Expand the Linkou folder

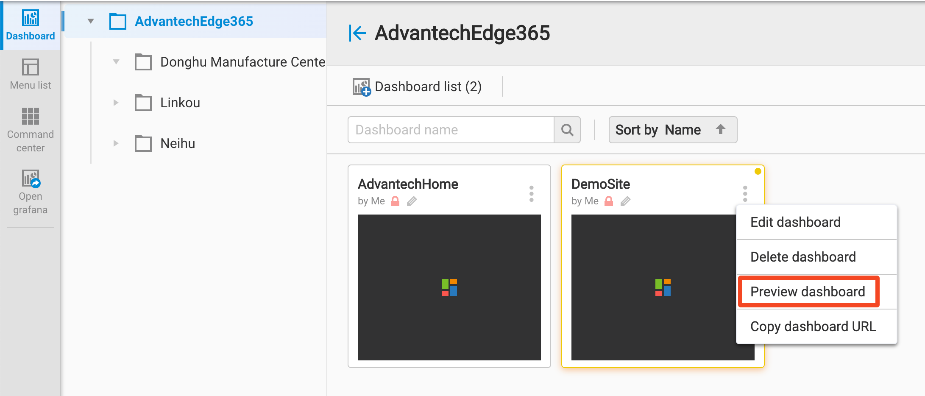tap(116, 102)
